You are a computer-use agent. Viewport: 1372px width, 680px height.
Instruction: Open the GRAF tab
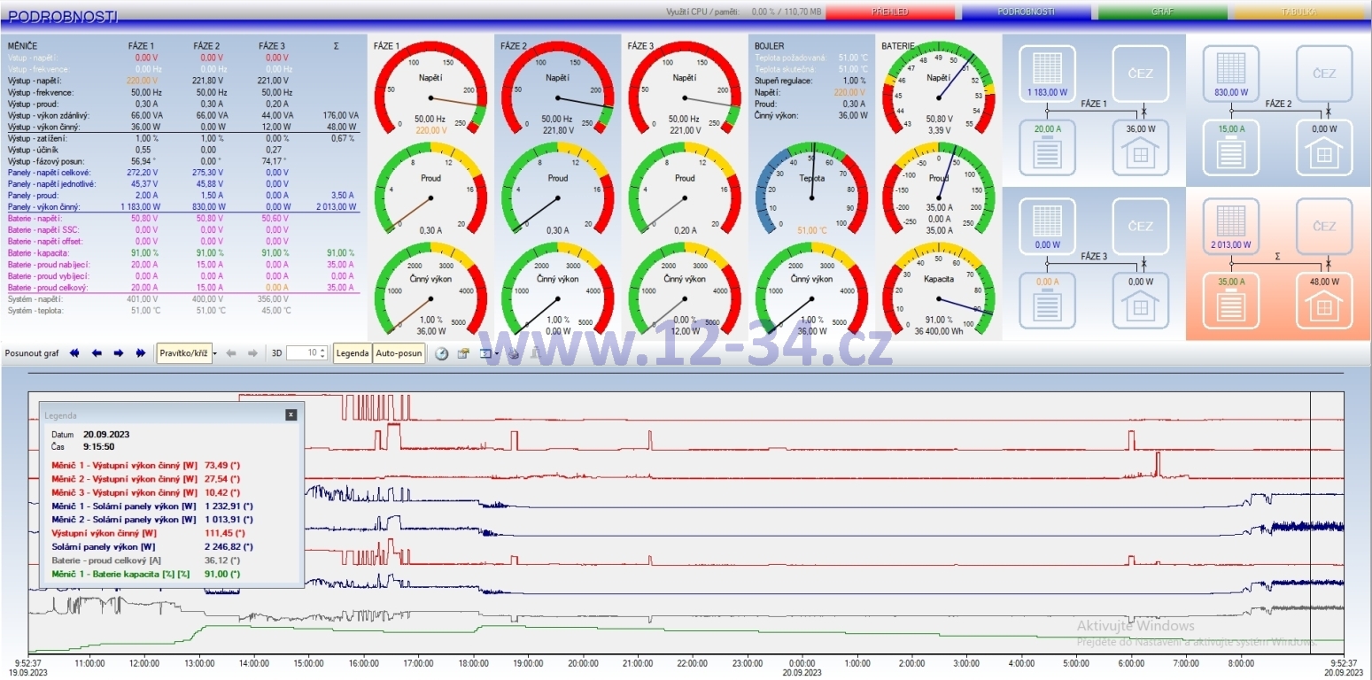[x=1162, y=12]
